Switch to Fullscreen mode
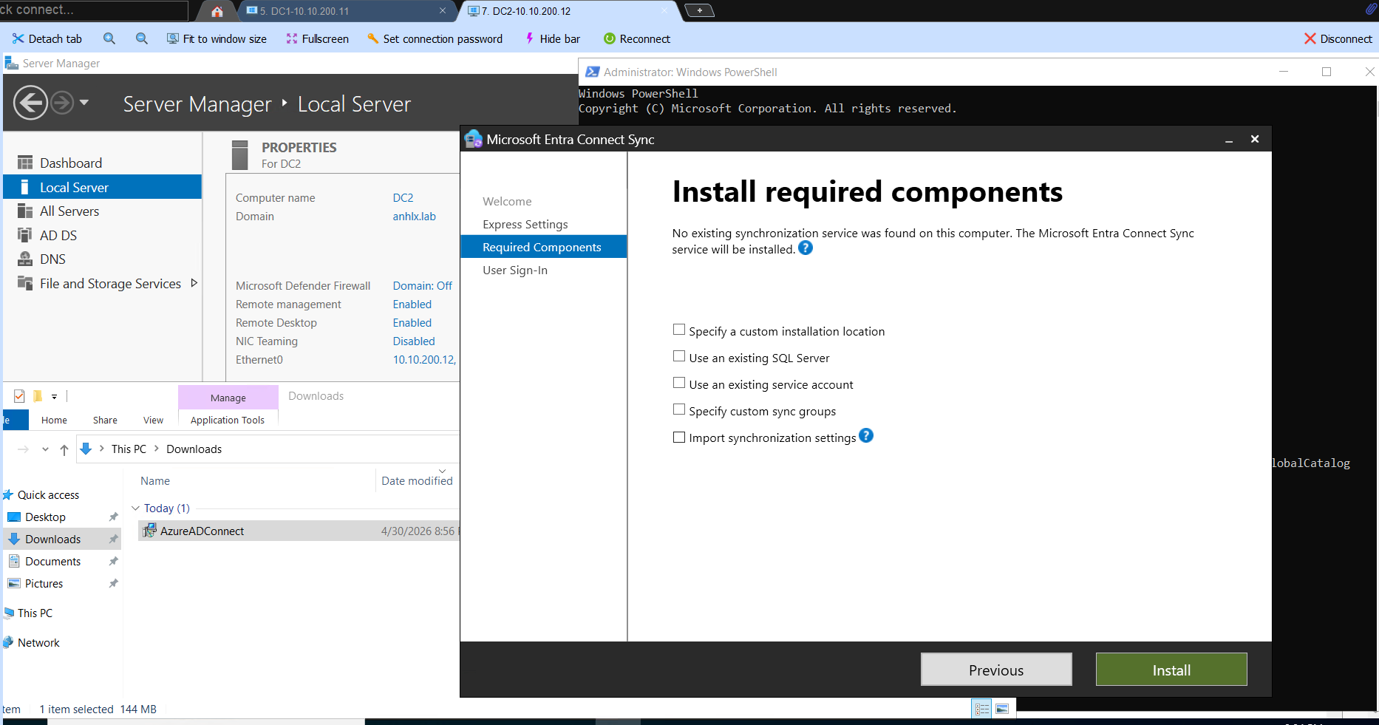The width and height of the screenshot is (1379, 725). [317, 38]
